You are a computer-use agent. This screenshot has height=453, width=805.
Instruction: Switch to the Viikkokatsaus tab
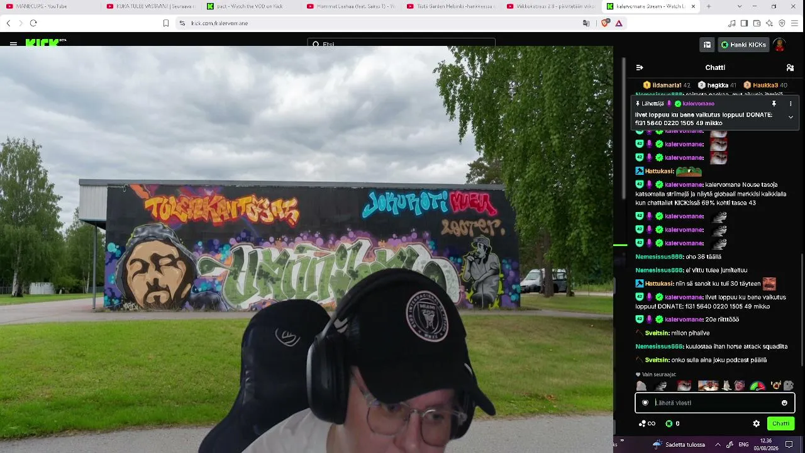550,6
